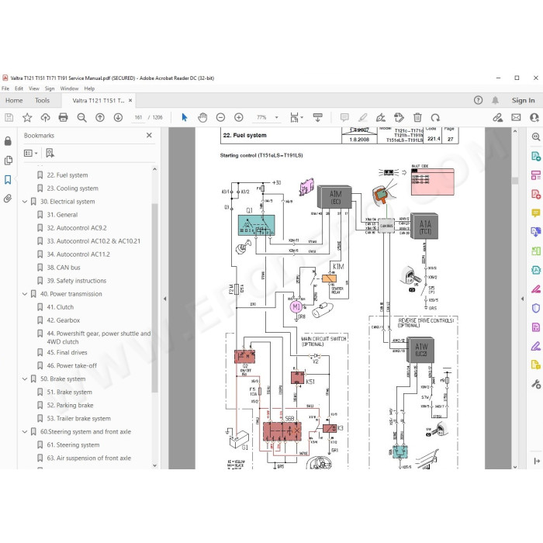The height and width of the screenshot is (543, 543).
Task: Click the scrolling mode toolbar icon
Action: point(317,118)
